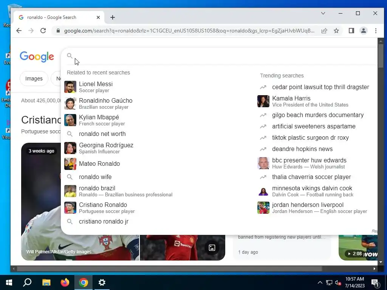Open the Chrome profile menu
Viewport: 387px width, 290px height.
click(x=363, y=31)
